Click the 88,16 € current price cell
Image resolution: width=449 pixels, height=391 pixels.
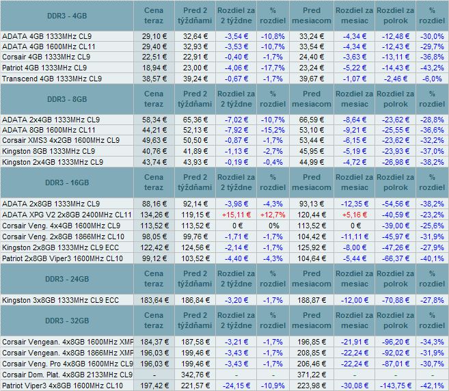click(154, 204)
